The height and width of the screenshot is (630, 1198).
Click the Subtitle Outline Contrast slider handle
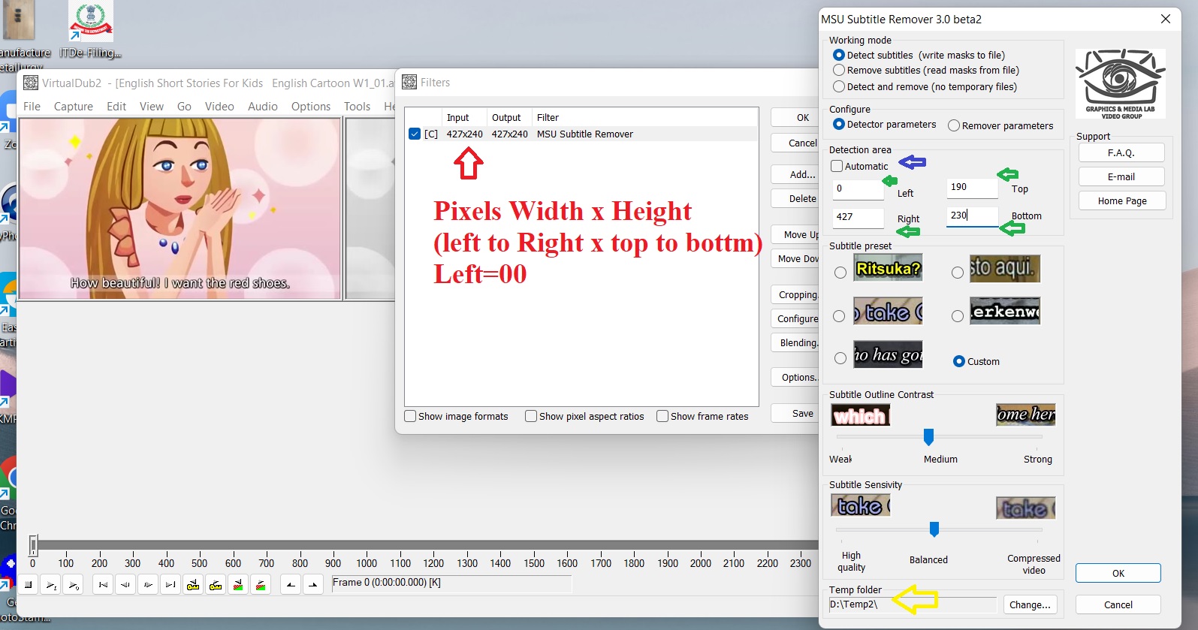928,436
